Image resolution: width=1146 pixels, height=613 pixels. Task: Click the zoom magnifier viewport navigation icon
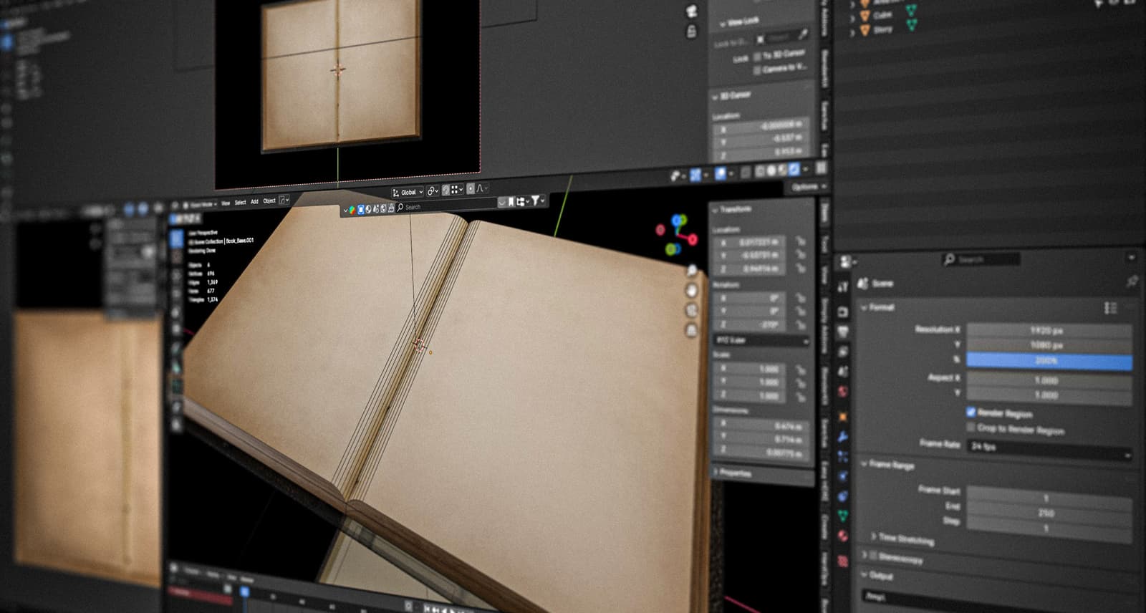[x=692, y=271]
